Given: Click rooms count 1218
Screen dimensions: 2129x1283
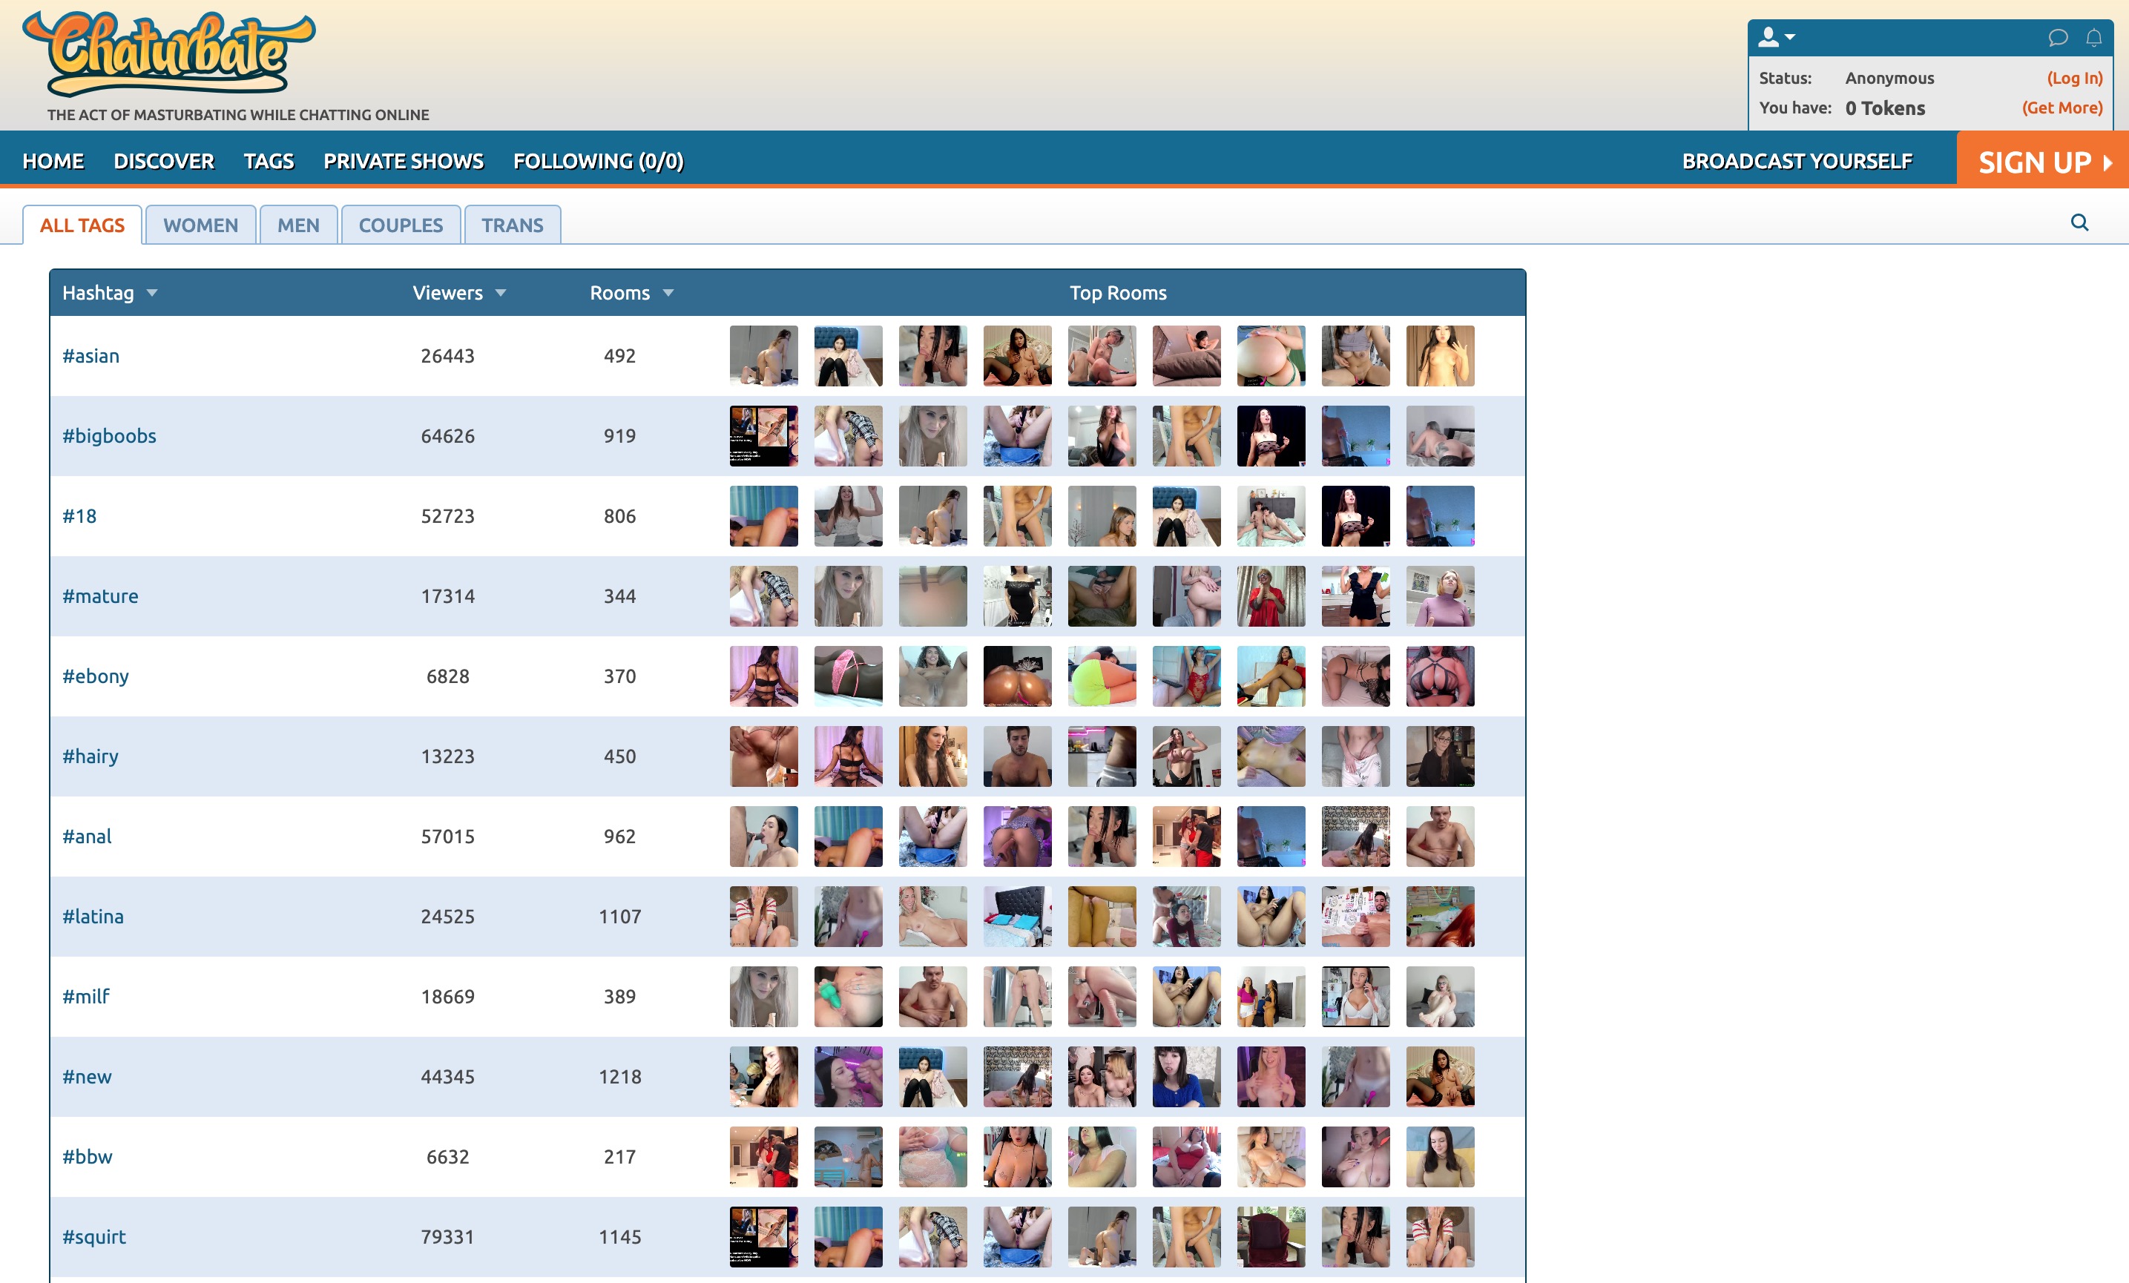Looking at the screenshot, I should (x=619, y=1078).
